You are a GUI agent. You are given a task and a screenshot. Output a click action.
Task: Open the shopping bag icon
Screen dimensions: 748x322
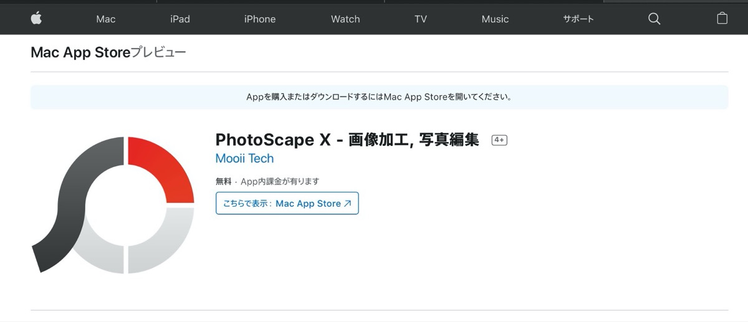(722, 18)
